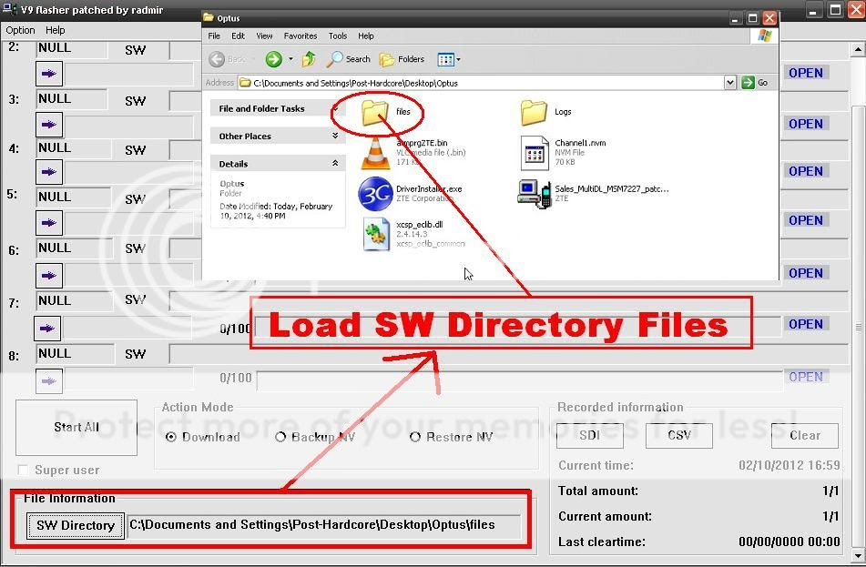Select the Channel1.nvm file icon
866x567 pixels.
pos(534,153)
